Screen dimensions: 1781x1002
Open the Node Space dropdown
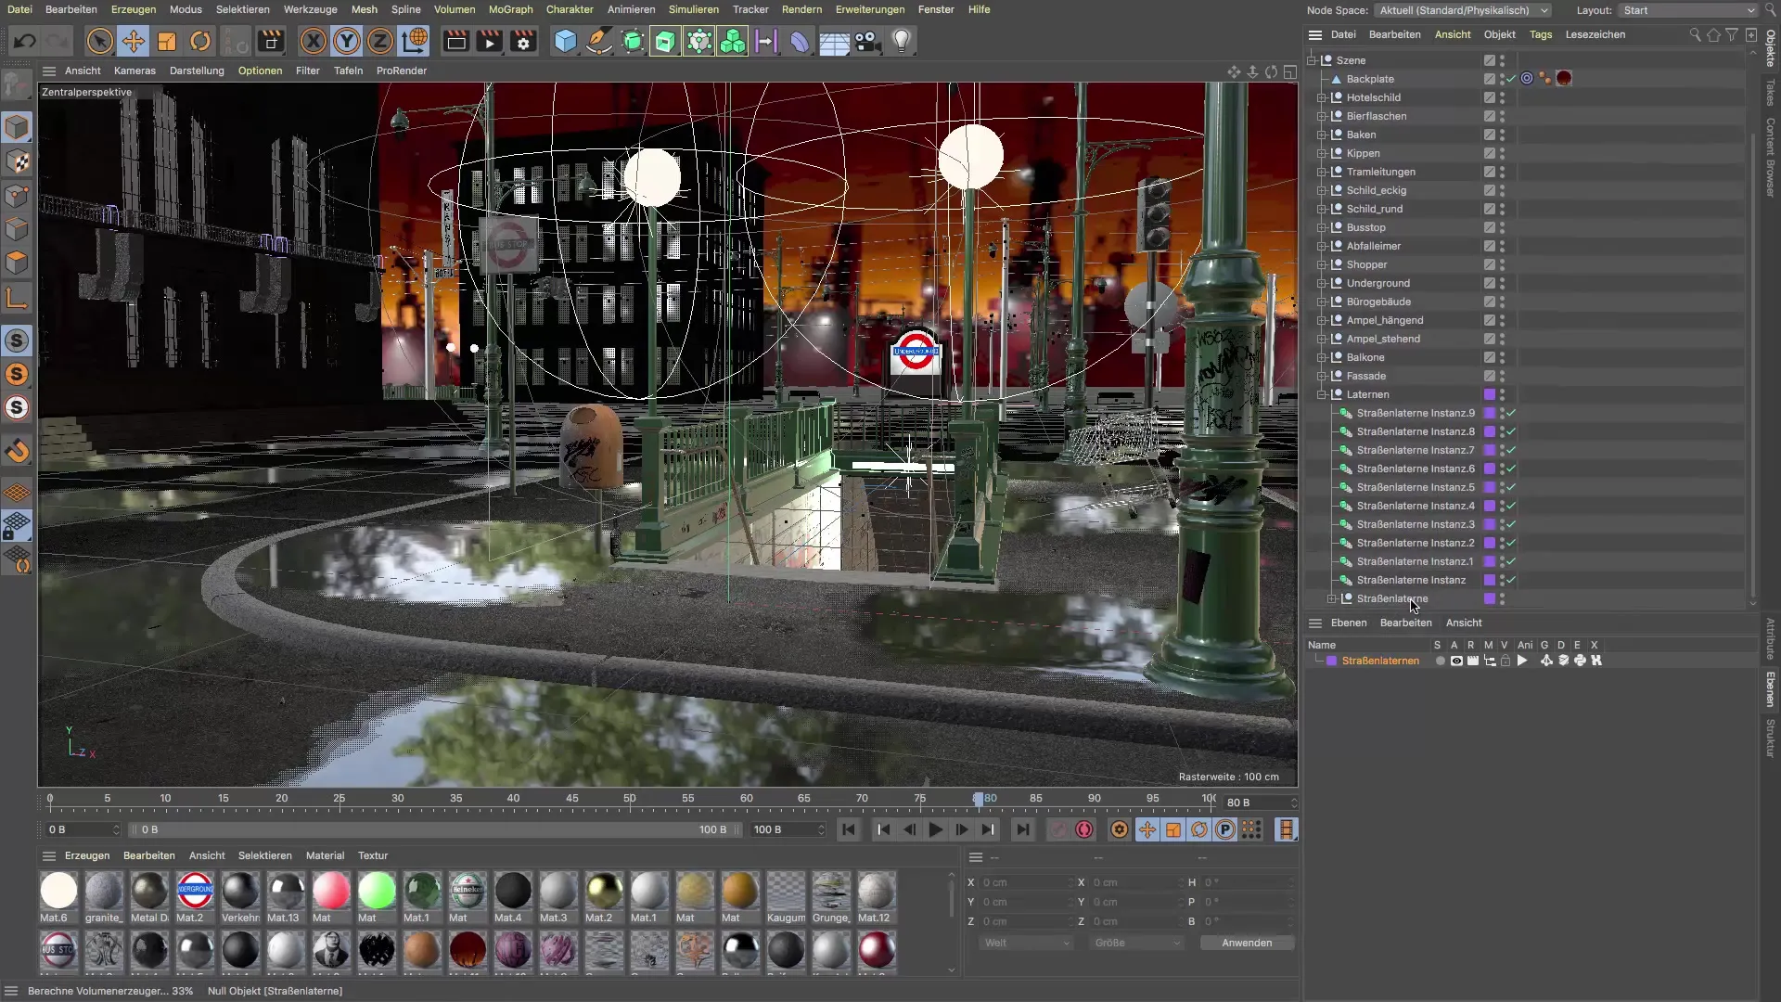coord(1464,10)
